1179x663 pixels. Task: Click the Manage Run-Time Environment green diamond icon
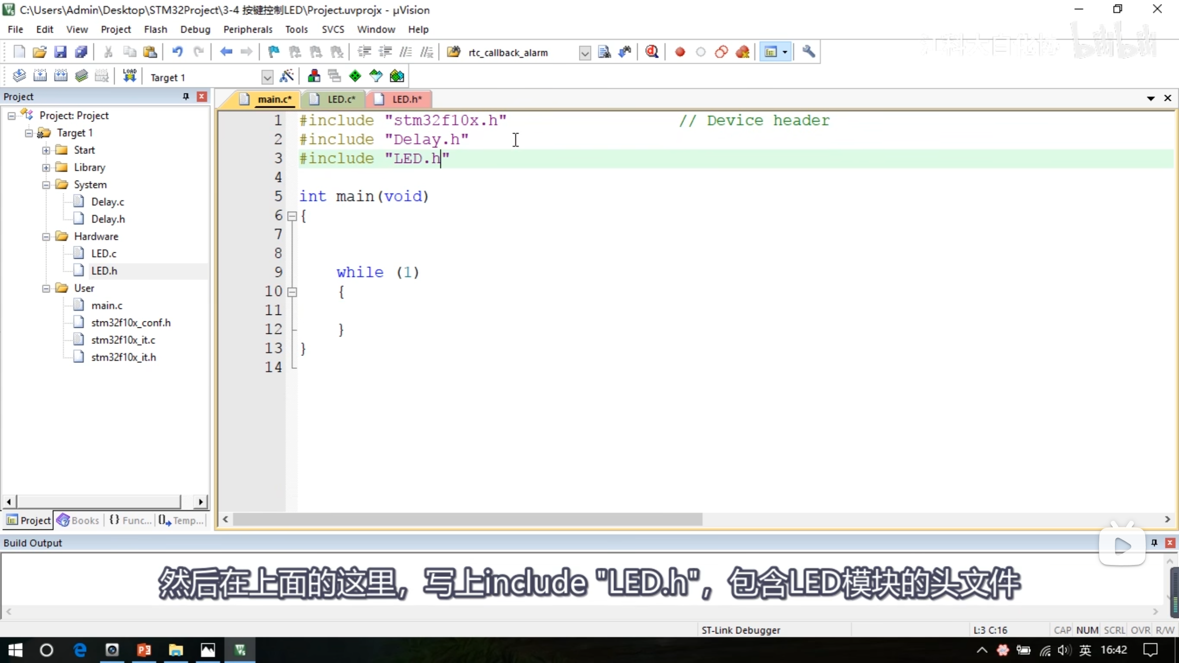355,76
